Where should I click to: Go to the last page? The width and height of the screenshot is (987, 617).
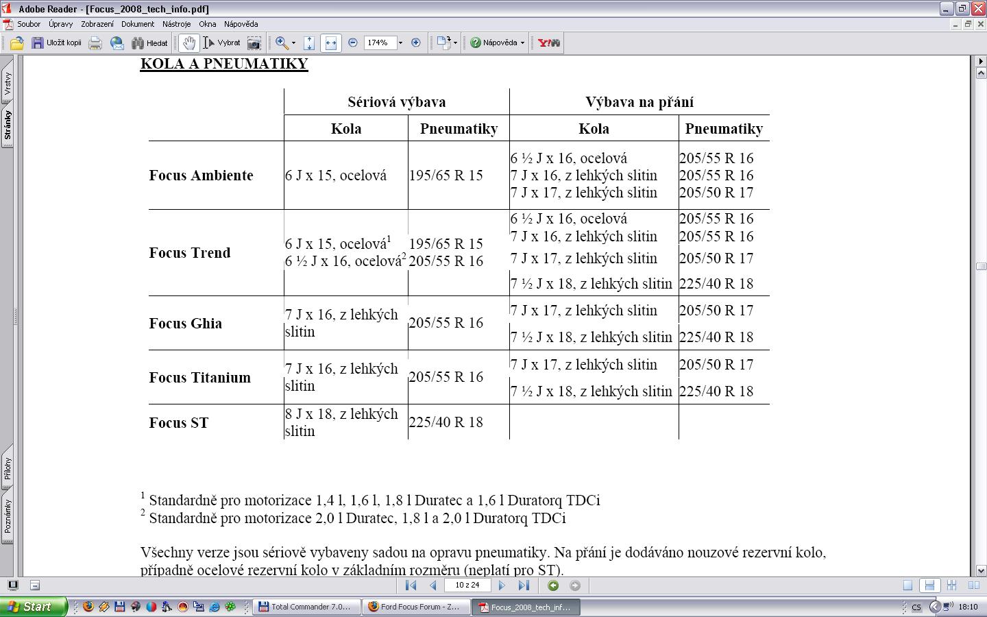(524, 585)
